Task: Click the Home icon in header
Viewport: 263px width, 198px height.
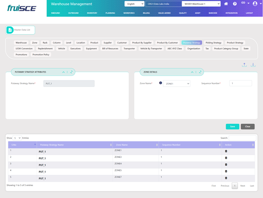Action: click(x=226, y=4)
